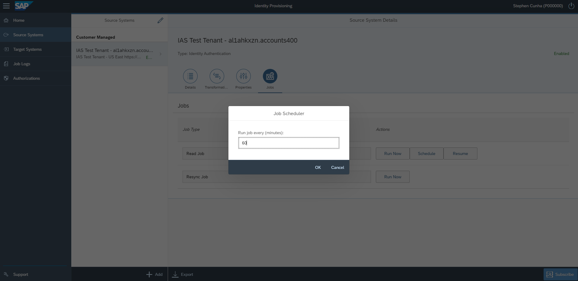Viewport: 578px width, 281px height.
Task: Open Target Systems in sidebar
Action: pos(36,49)
